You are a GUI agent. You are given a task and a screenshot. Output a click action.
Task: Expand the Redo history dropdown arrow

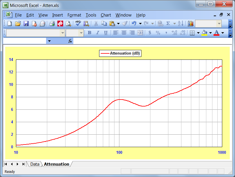tap(152, 24)
